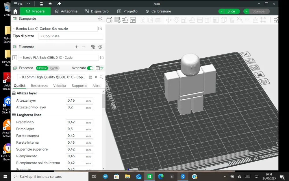The height and width of the screenshot is (181, 289).
Task: Click the Arrange all objects icon
Action: coord(133,20)
